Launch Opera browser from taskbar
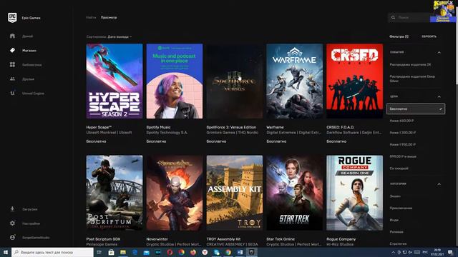 pos(170,252)
